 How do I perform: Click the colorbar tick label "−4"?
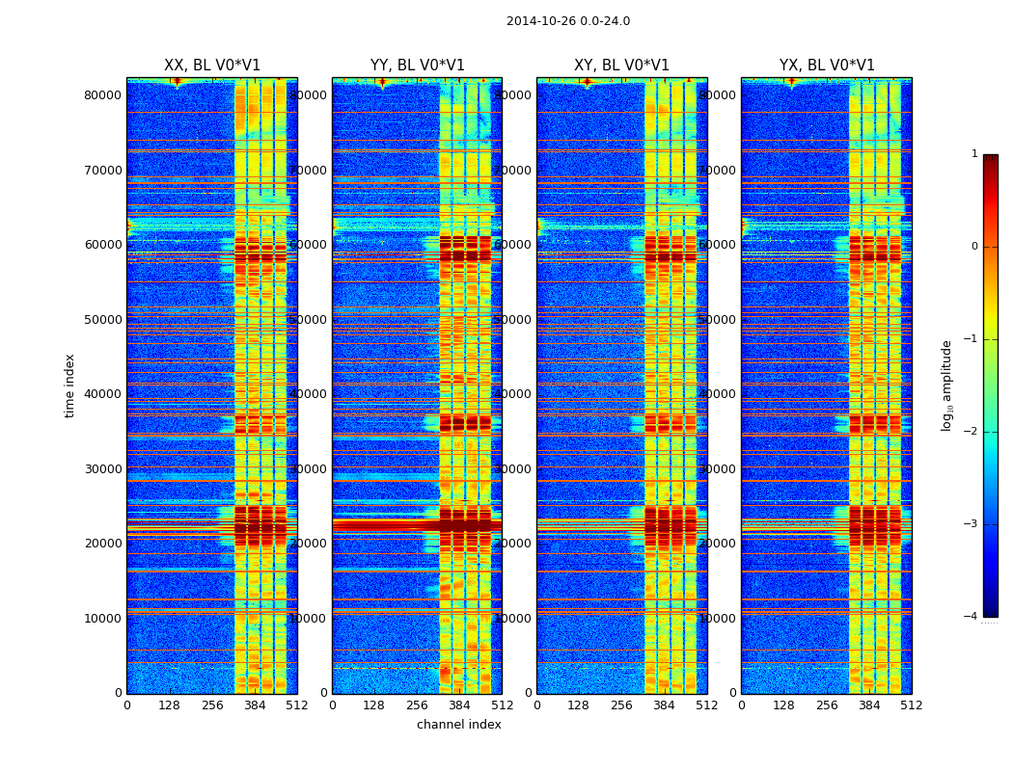click(972, 617)
